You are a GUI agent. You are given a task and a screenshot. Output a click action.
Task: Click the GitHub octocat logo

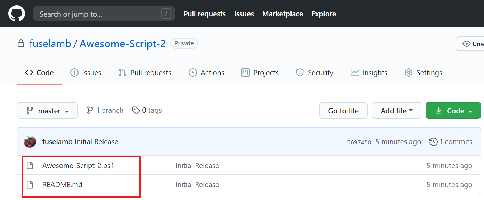coord(16,14)
